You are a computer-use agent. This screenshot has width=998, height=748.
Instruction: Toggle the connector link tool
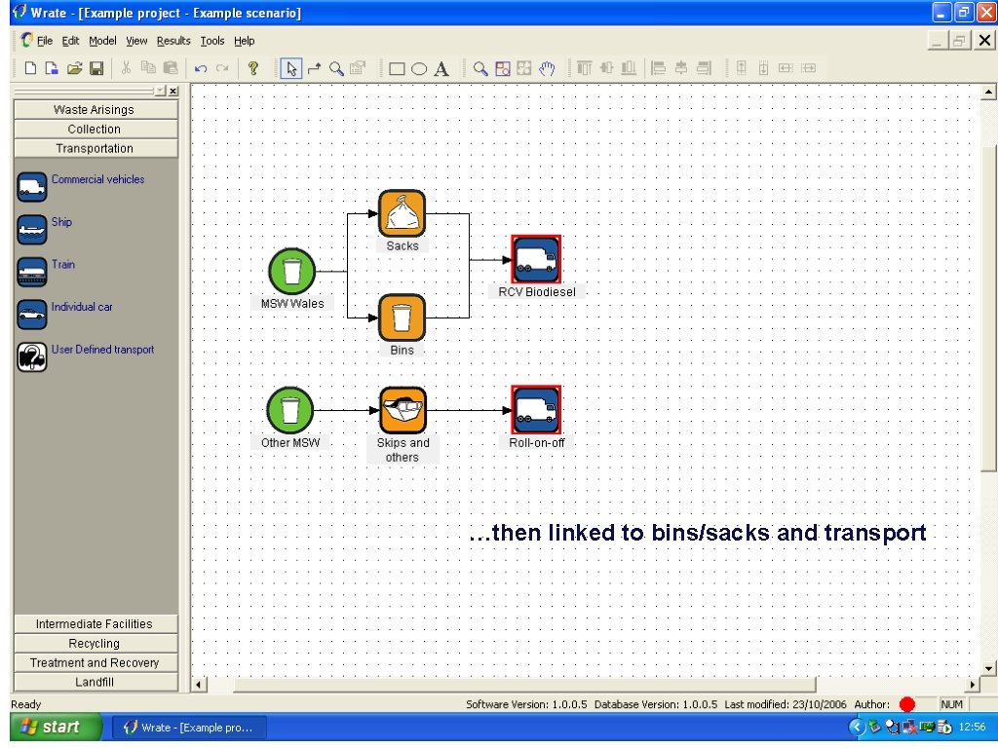(313, 68)
